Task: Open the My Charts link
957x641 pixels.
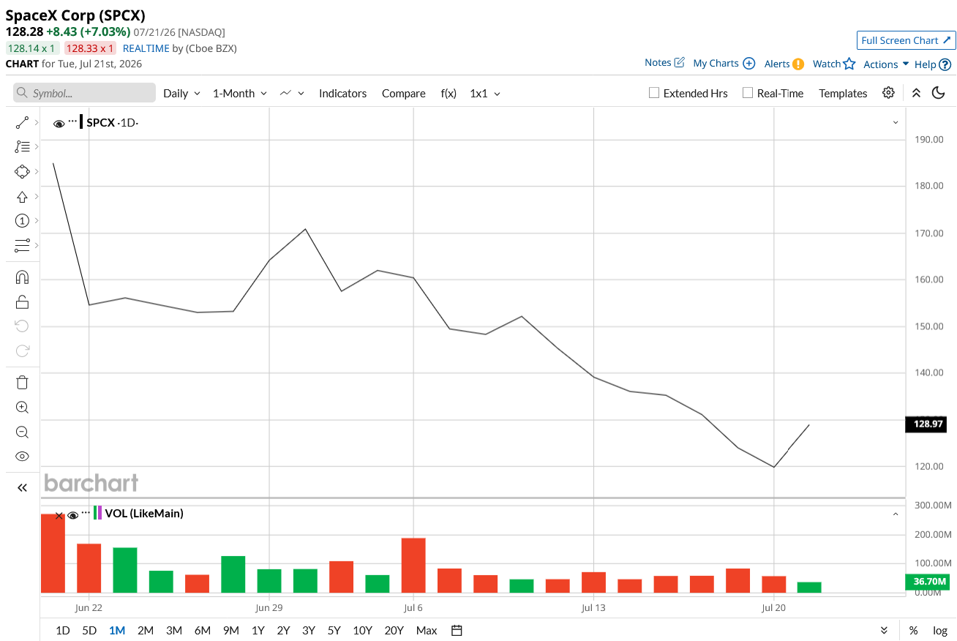Action: [716, 64]
